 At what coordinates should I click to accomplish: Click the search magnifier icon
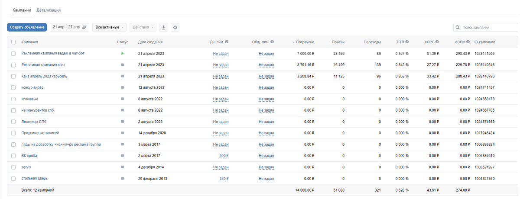pos(458,28)
